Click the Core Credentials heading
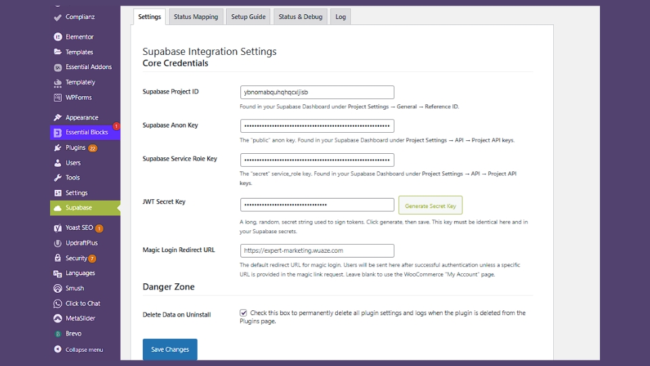Screen dimensions: 650x366 tap(175, 63)
